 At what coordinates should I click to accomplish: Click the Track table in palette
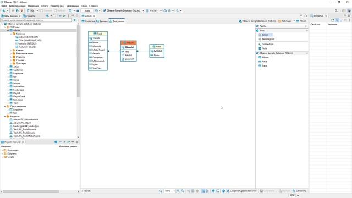click(263, 66)
